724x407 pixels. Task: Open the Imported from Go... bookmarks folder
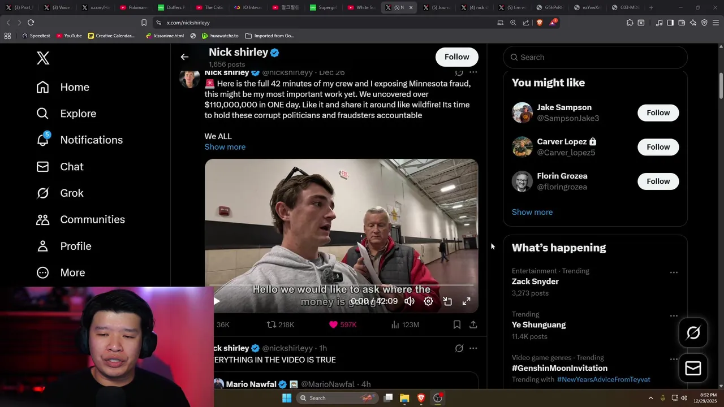tap(269, 36)
